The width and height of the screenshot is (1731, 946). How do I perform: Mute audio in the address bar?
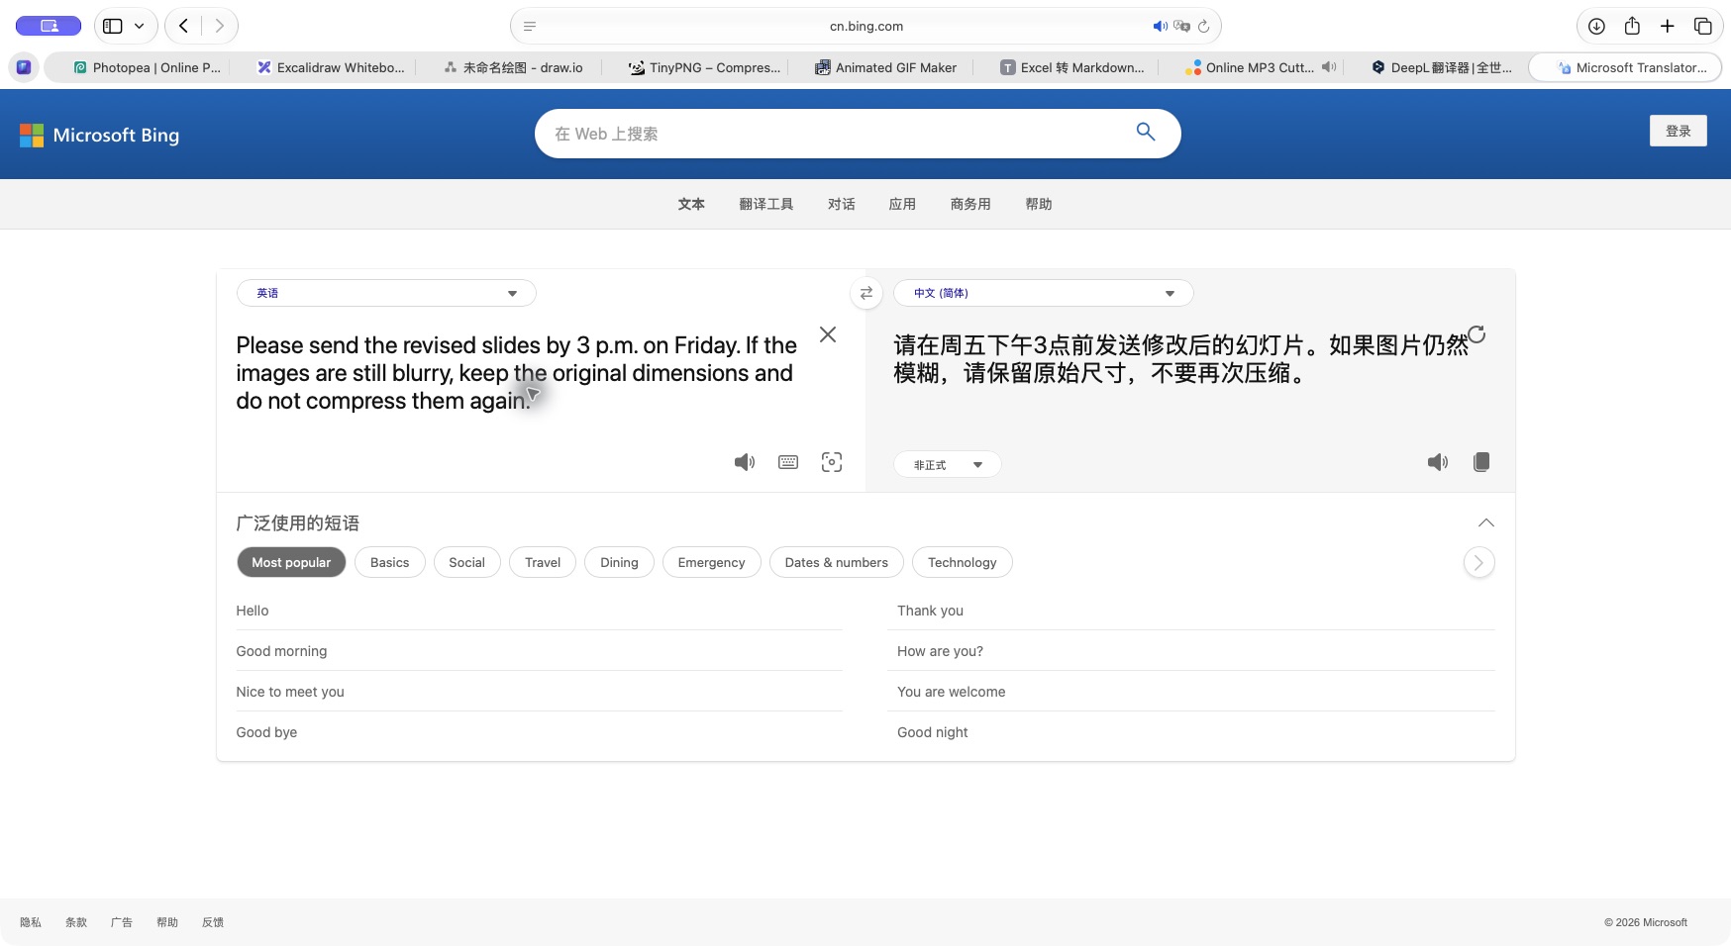[1160, 27]
